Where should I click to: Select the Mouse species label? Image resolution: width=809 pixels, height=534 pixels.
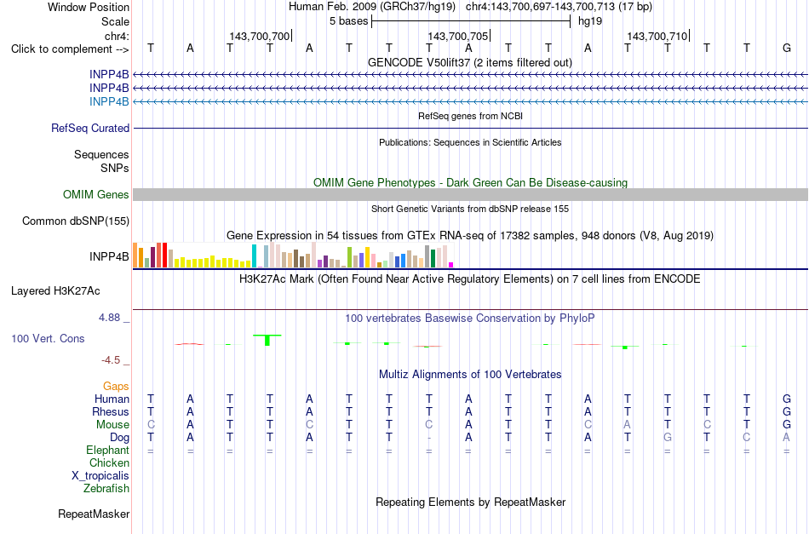[x=113, y=425]
